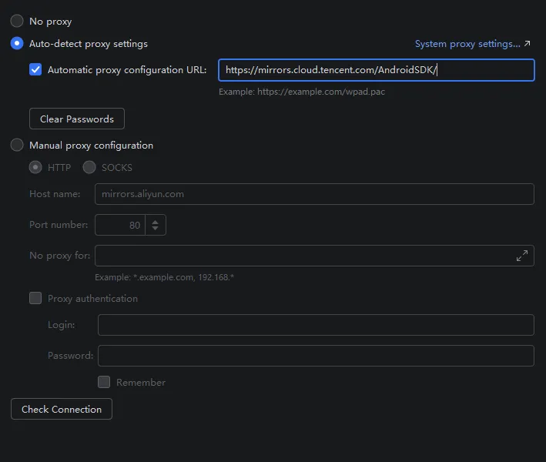This screenshot has width=546, height=462.
Task: Select the No proxy radio button
Action: 17,22
